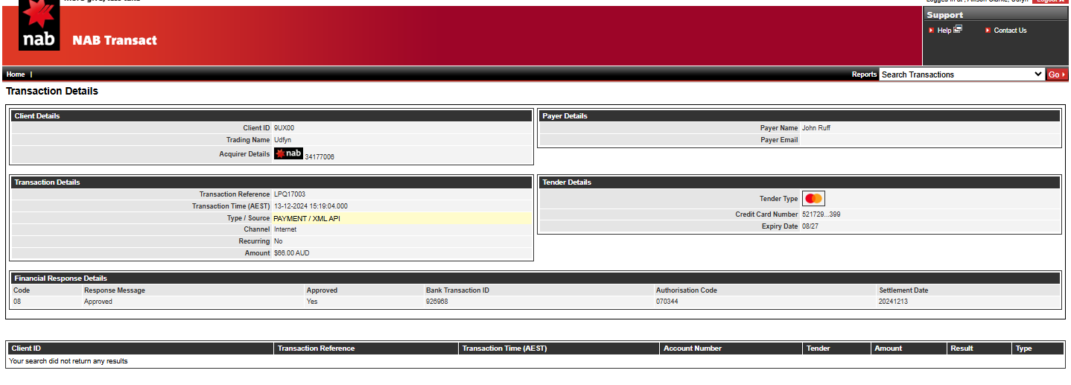The height and width of the screenshot is (385, 1071).
Task: Click 'Your search did not return any results'
Action: (69, 361)
